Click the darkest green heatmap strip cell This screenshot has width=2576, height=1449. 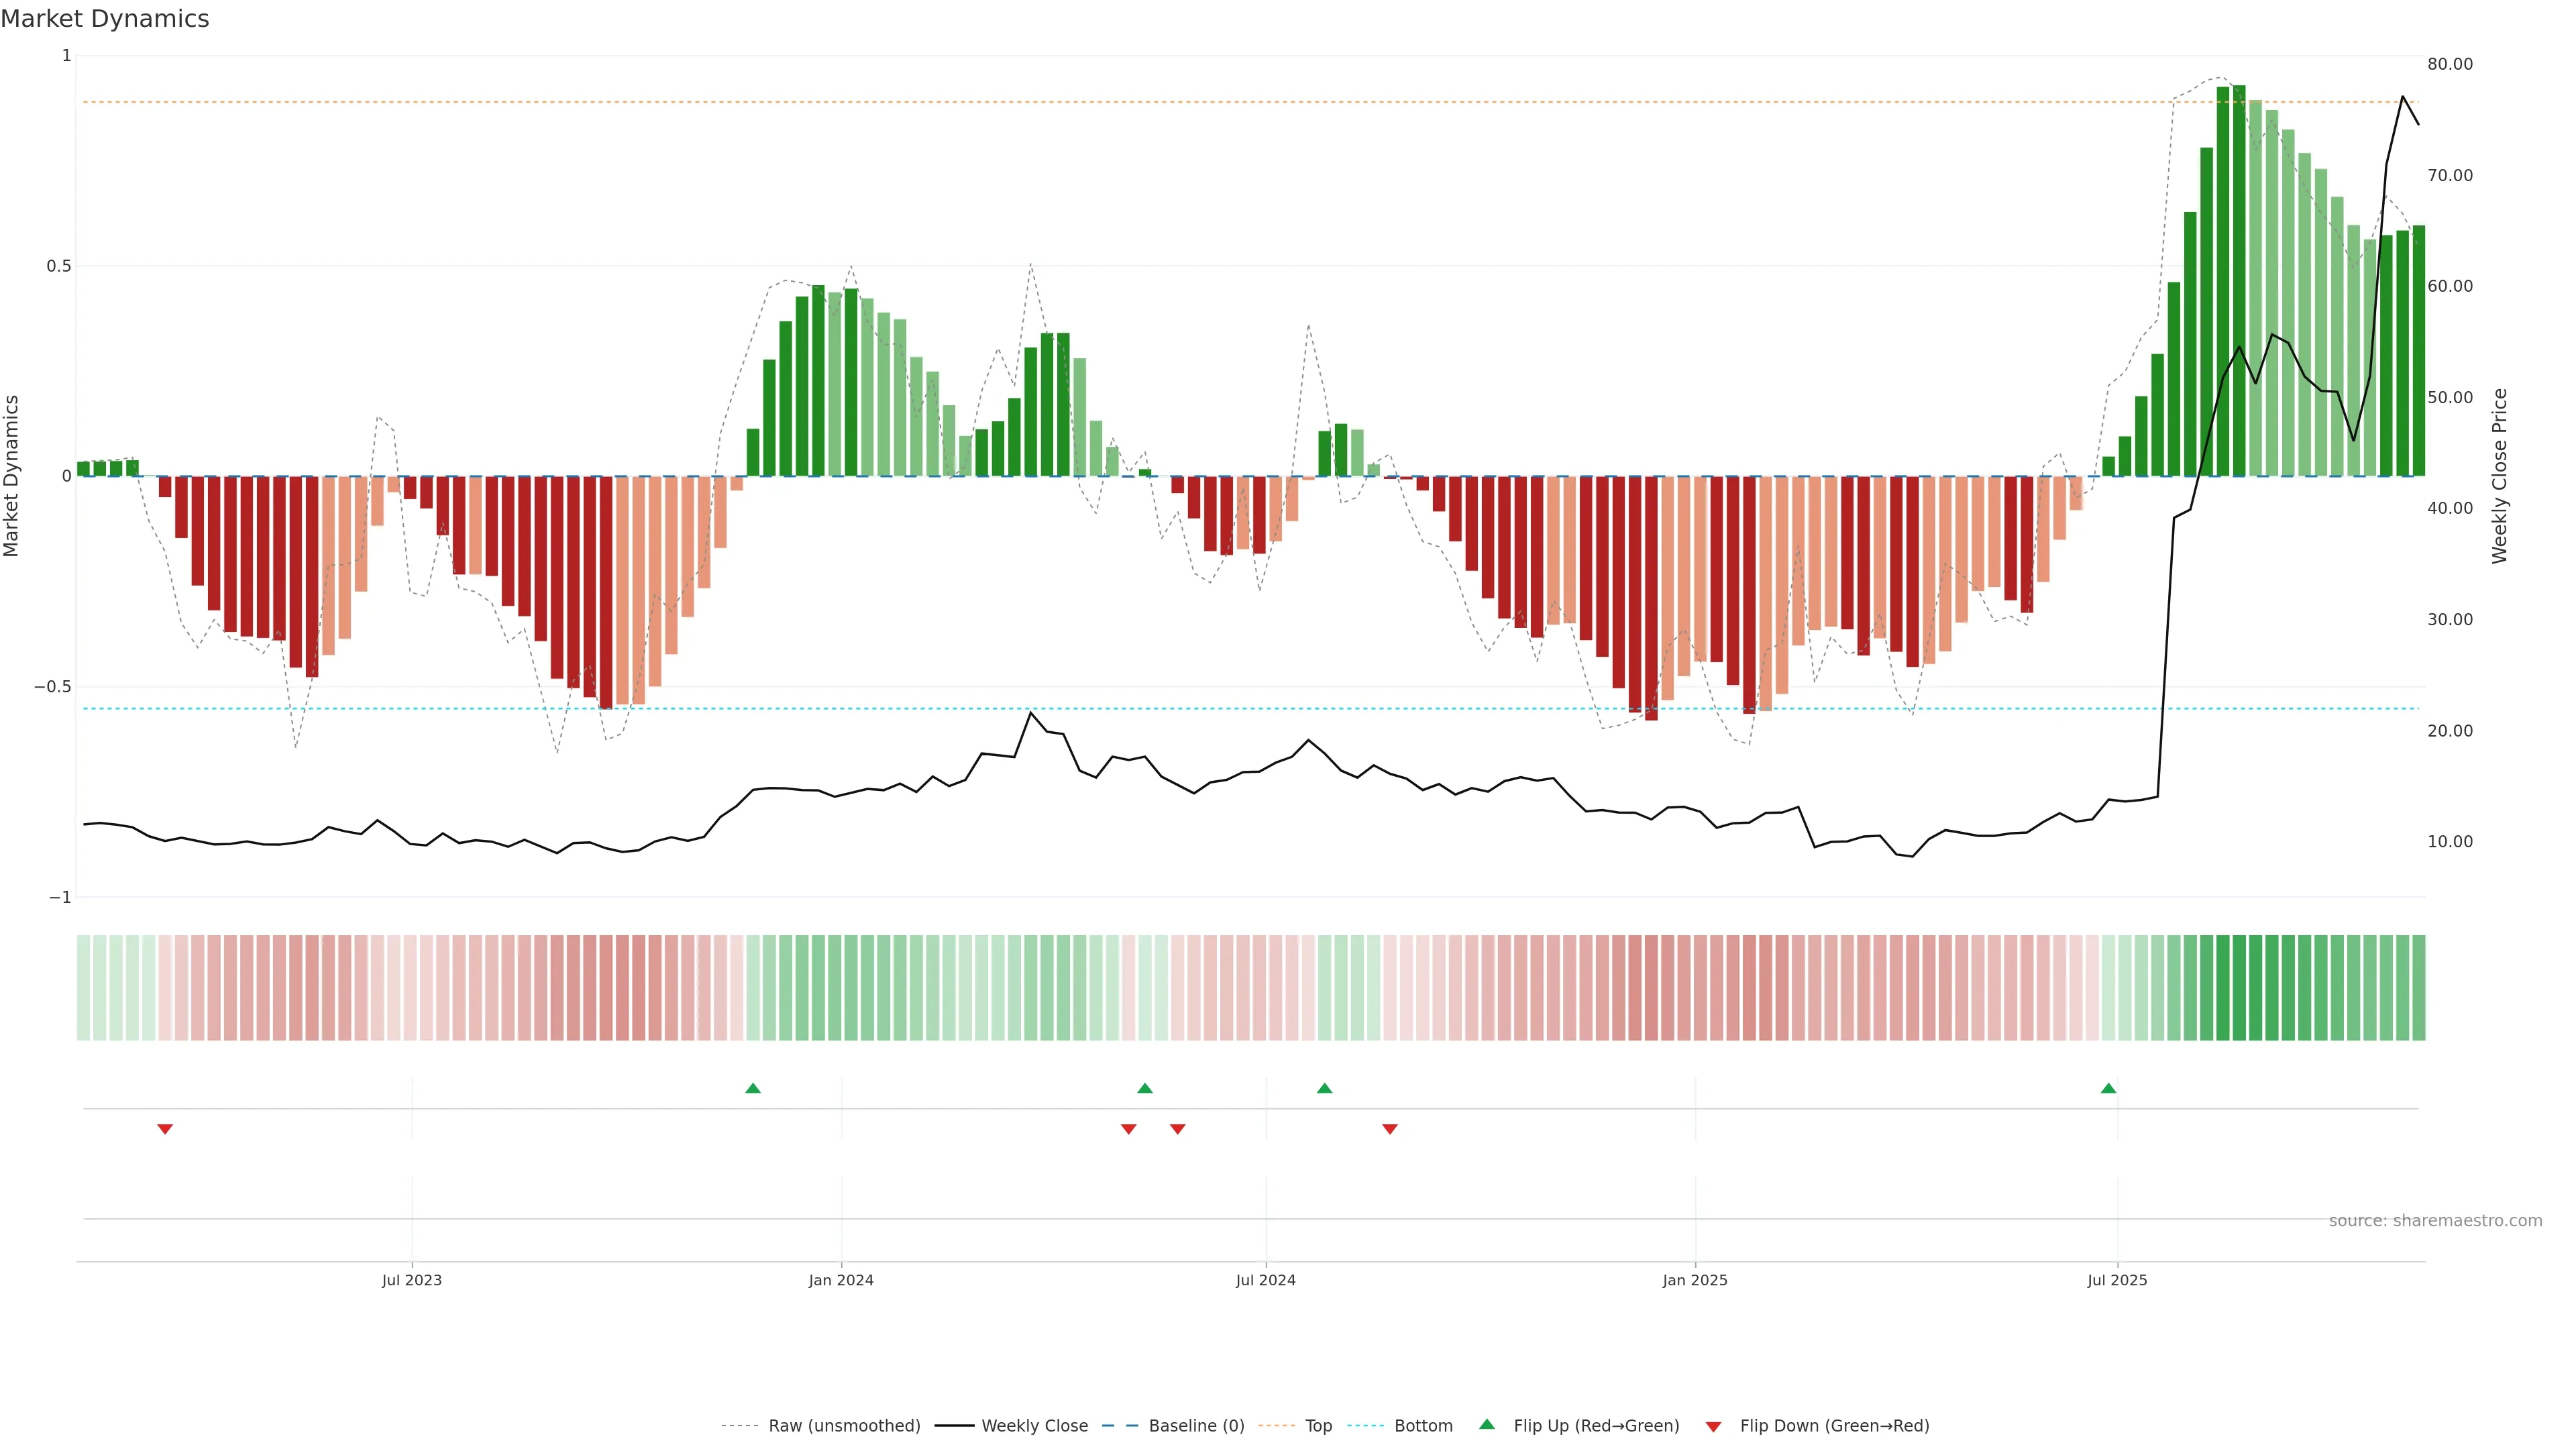pyautogui.click(x=2239, y=987)
